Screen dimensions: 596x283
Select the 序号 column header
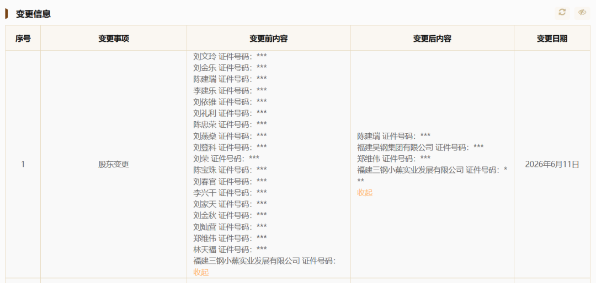coord(23,39)
